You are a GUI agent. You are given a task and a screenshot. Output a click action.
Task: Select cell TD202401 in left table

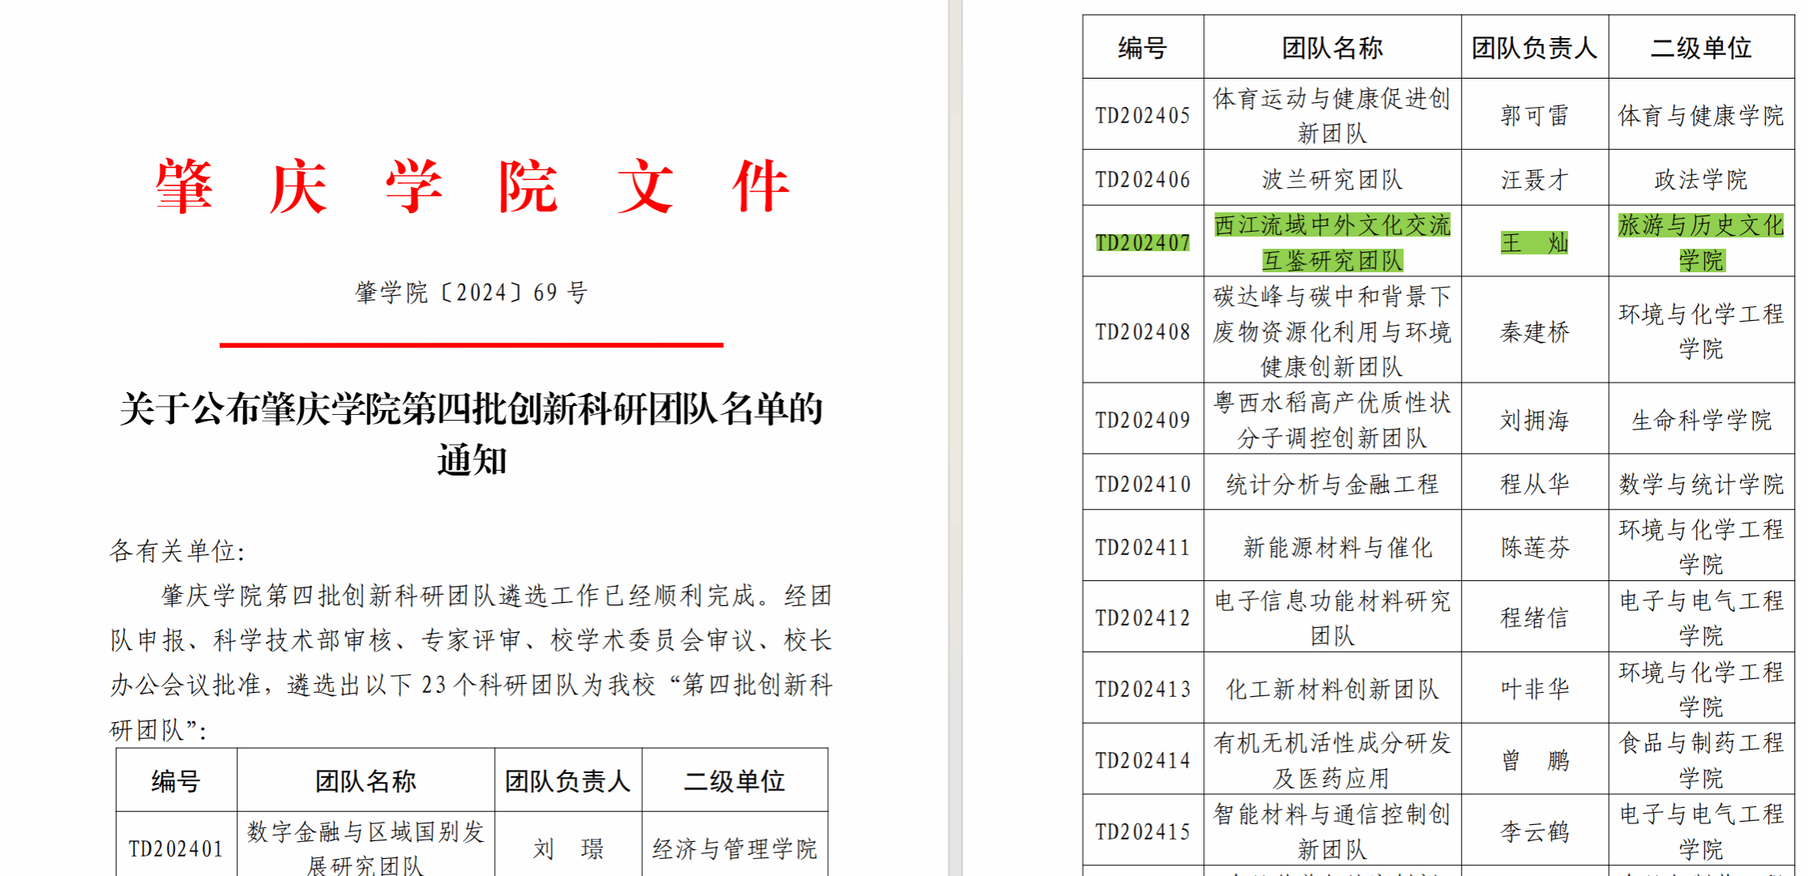(x=176, y=848)
